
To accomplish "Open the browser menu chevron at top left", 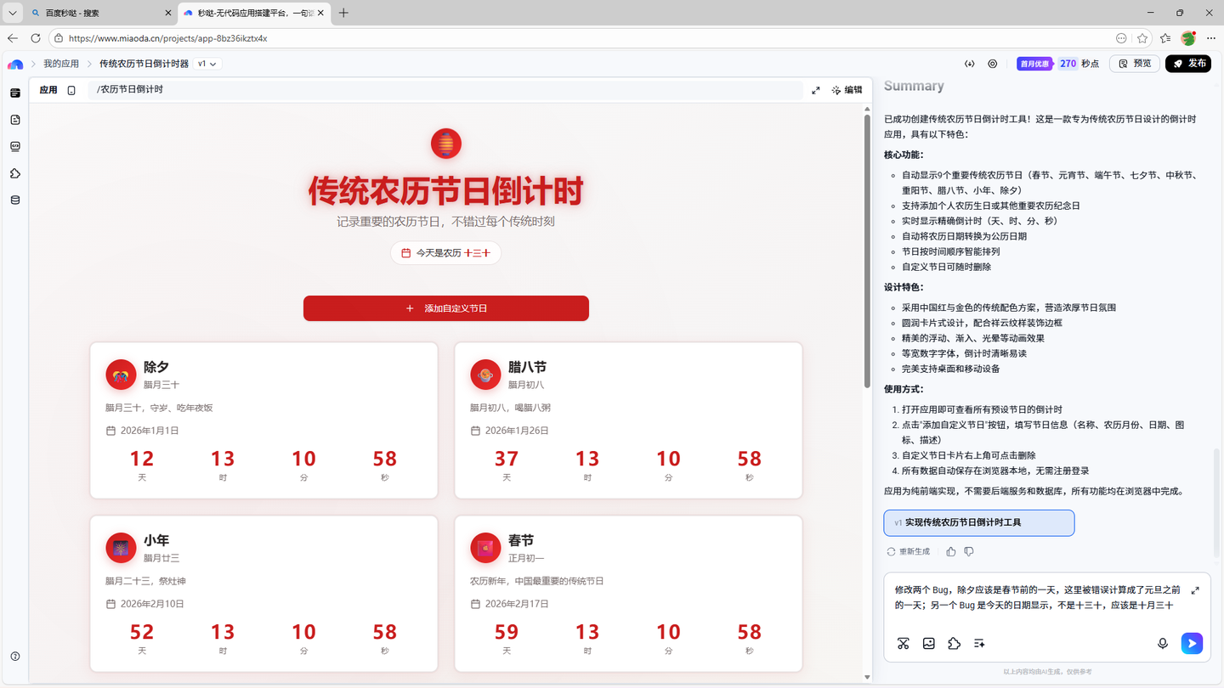I will coord(12,13).
